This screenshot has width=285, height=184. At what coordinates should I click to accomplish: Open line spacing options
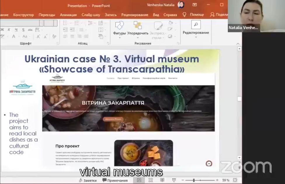[x=90, y=23]
